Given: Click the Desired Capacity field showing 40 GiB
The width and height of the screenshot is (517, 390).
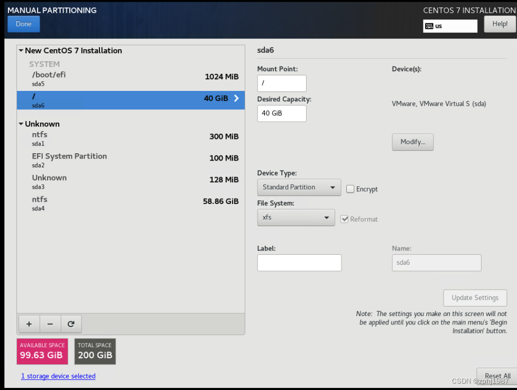Looking at the screenshot, I should tap(282, 114).
